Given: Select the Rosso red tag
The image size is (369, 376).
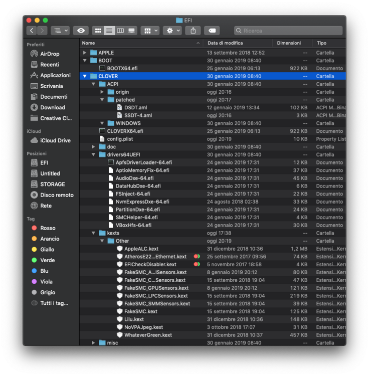Looking at the screenshot, I should pyautogui.click(x=48, y=228).
